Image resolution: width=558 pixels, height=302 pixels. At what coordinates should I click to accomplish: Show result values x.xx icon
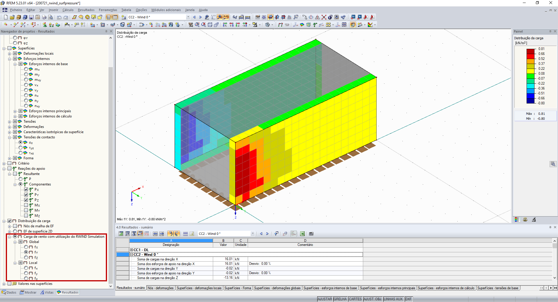tap(226, 17)
